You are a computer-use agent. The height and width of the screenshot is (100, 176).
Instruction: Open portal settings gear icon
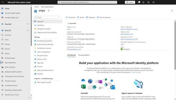(143, 2)
